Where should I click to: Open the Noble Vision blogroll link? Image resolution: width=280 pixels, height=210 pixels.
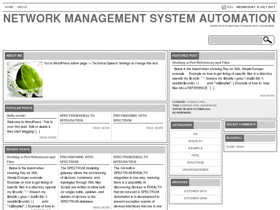(x=235, y=146)
